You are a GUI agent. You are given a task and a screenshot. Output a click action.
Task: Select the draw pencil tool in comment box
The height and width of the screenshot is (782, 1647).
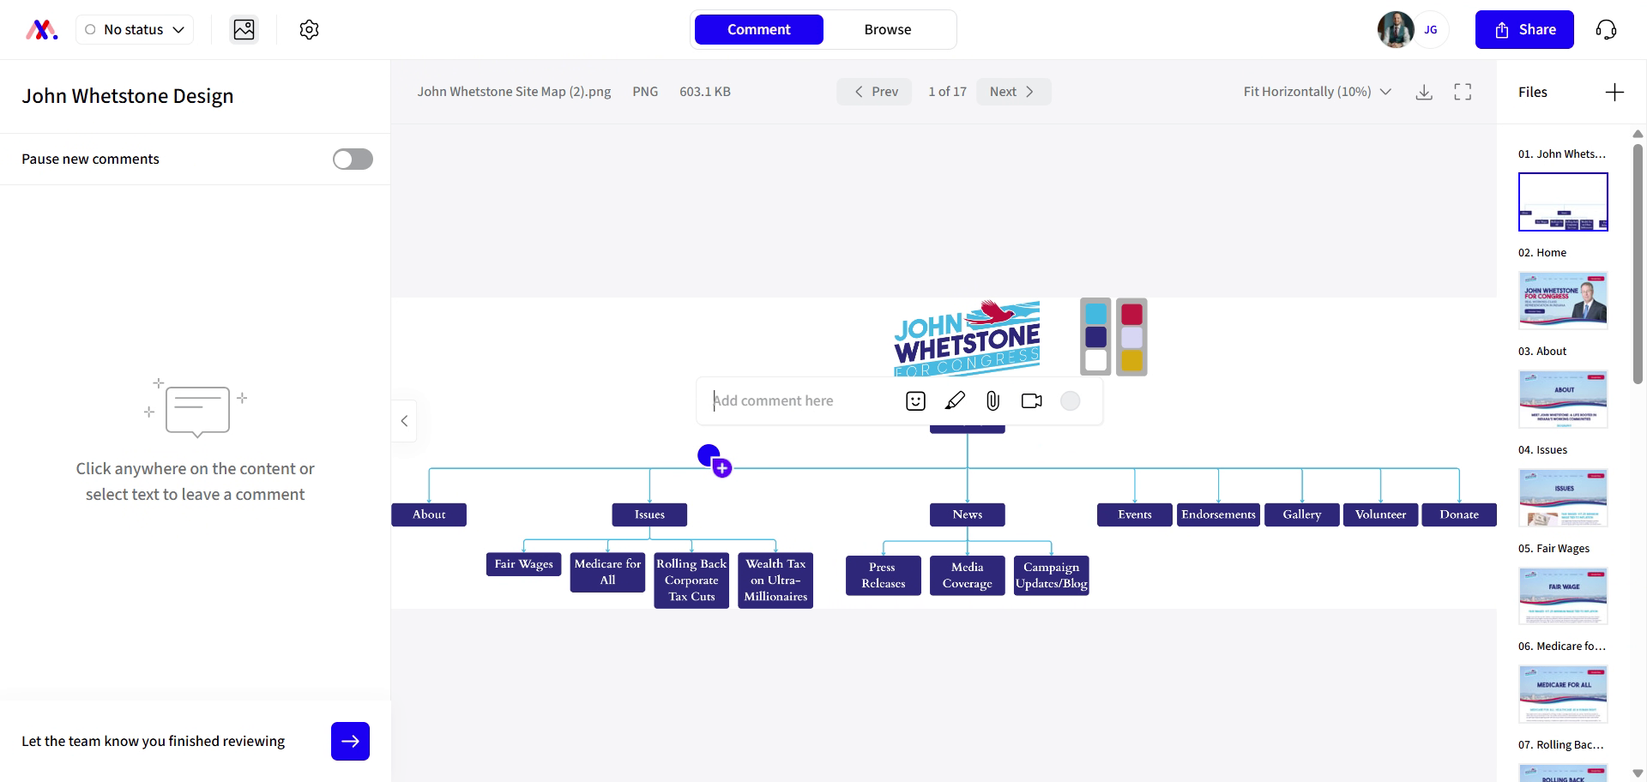tap(955, 400)
